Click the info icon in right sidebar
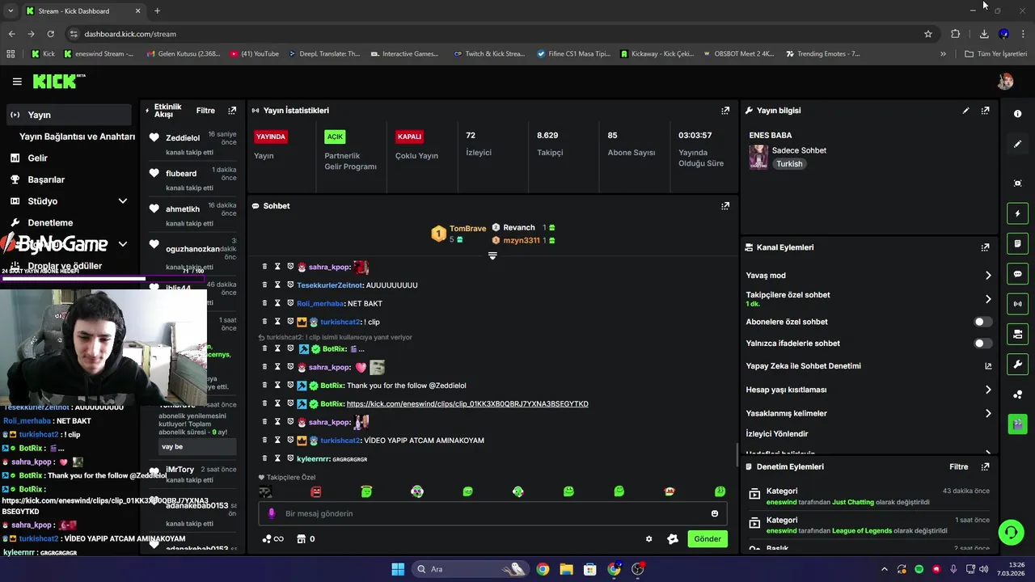1035x582 pixels. 1018,114
